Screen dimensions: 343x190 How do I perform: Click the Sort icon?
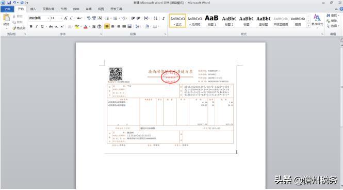pos(156,19)
